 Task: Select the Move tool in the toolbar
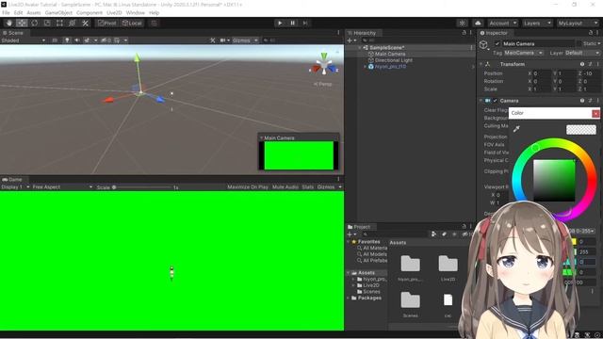(x=22, y=23)
